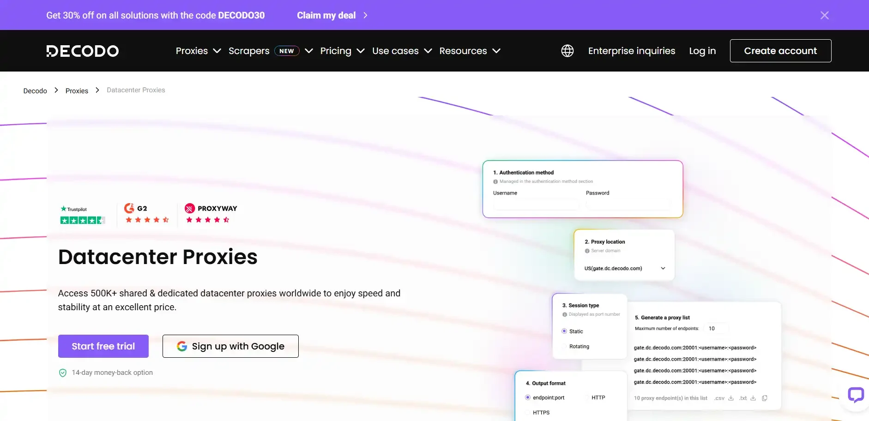Screen dimensions: 869x421
Task: Select the Rotating session type
Action: (564, 346)
